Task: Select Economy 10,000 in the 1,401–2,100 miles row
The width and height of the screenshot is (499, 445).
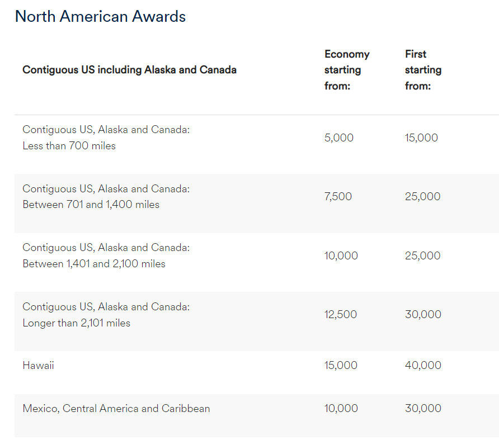Action: point(341,255)
